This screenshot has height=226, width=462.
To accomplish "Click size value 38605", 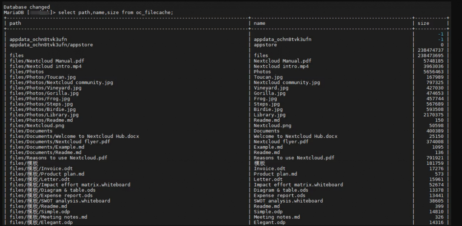I will [x=436, y=201].
